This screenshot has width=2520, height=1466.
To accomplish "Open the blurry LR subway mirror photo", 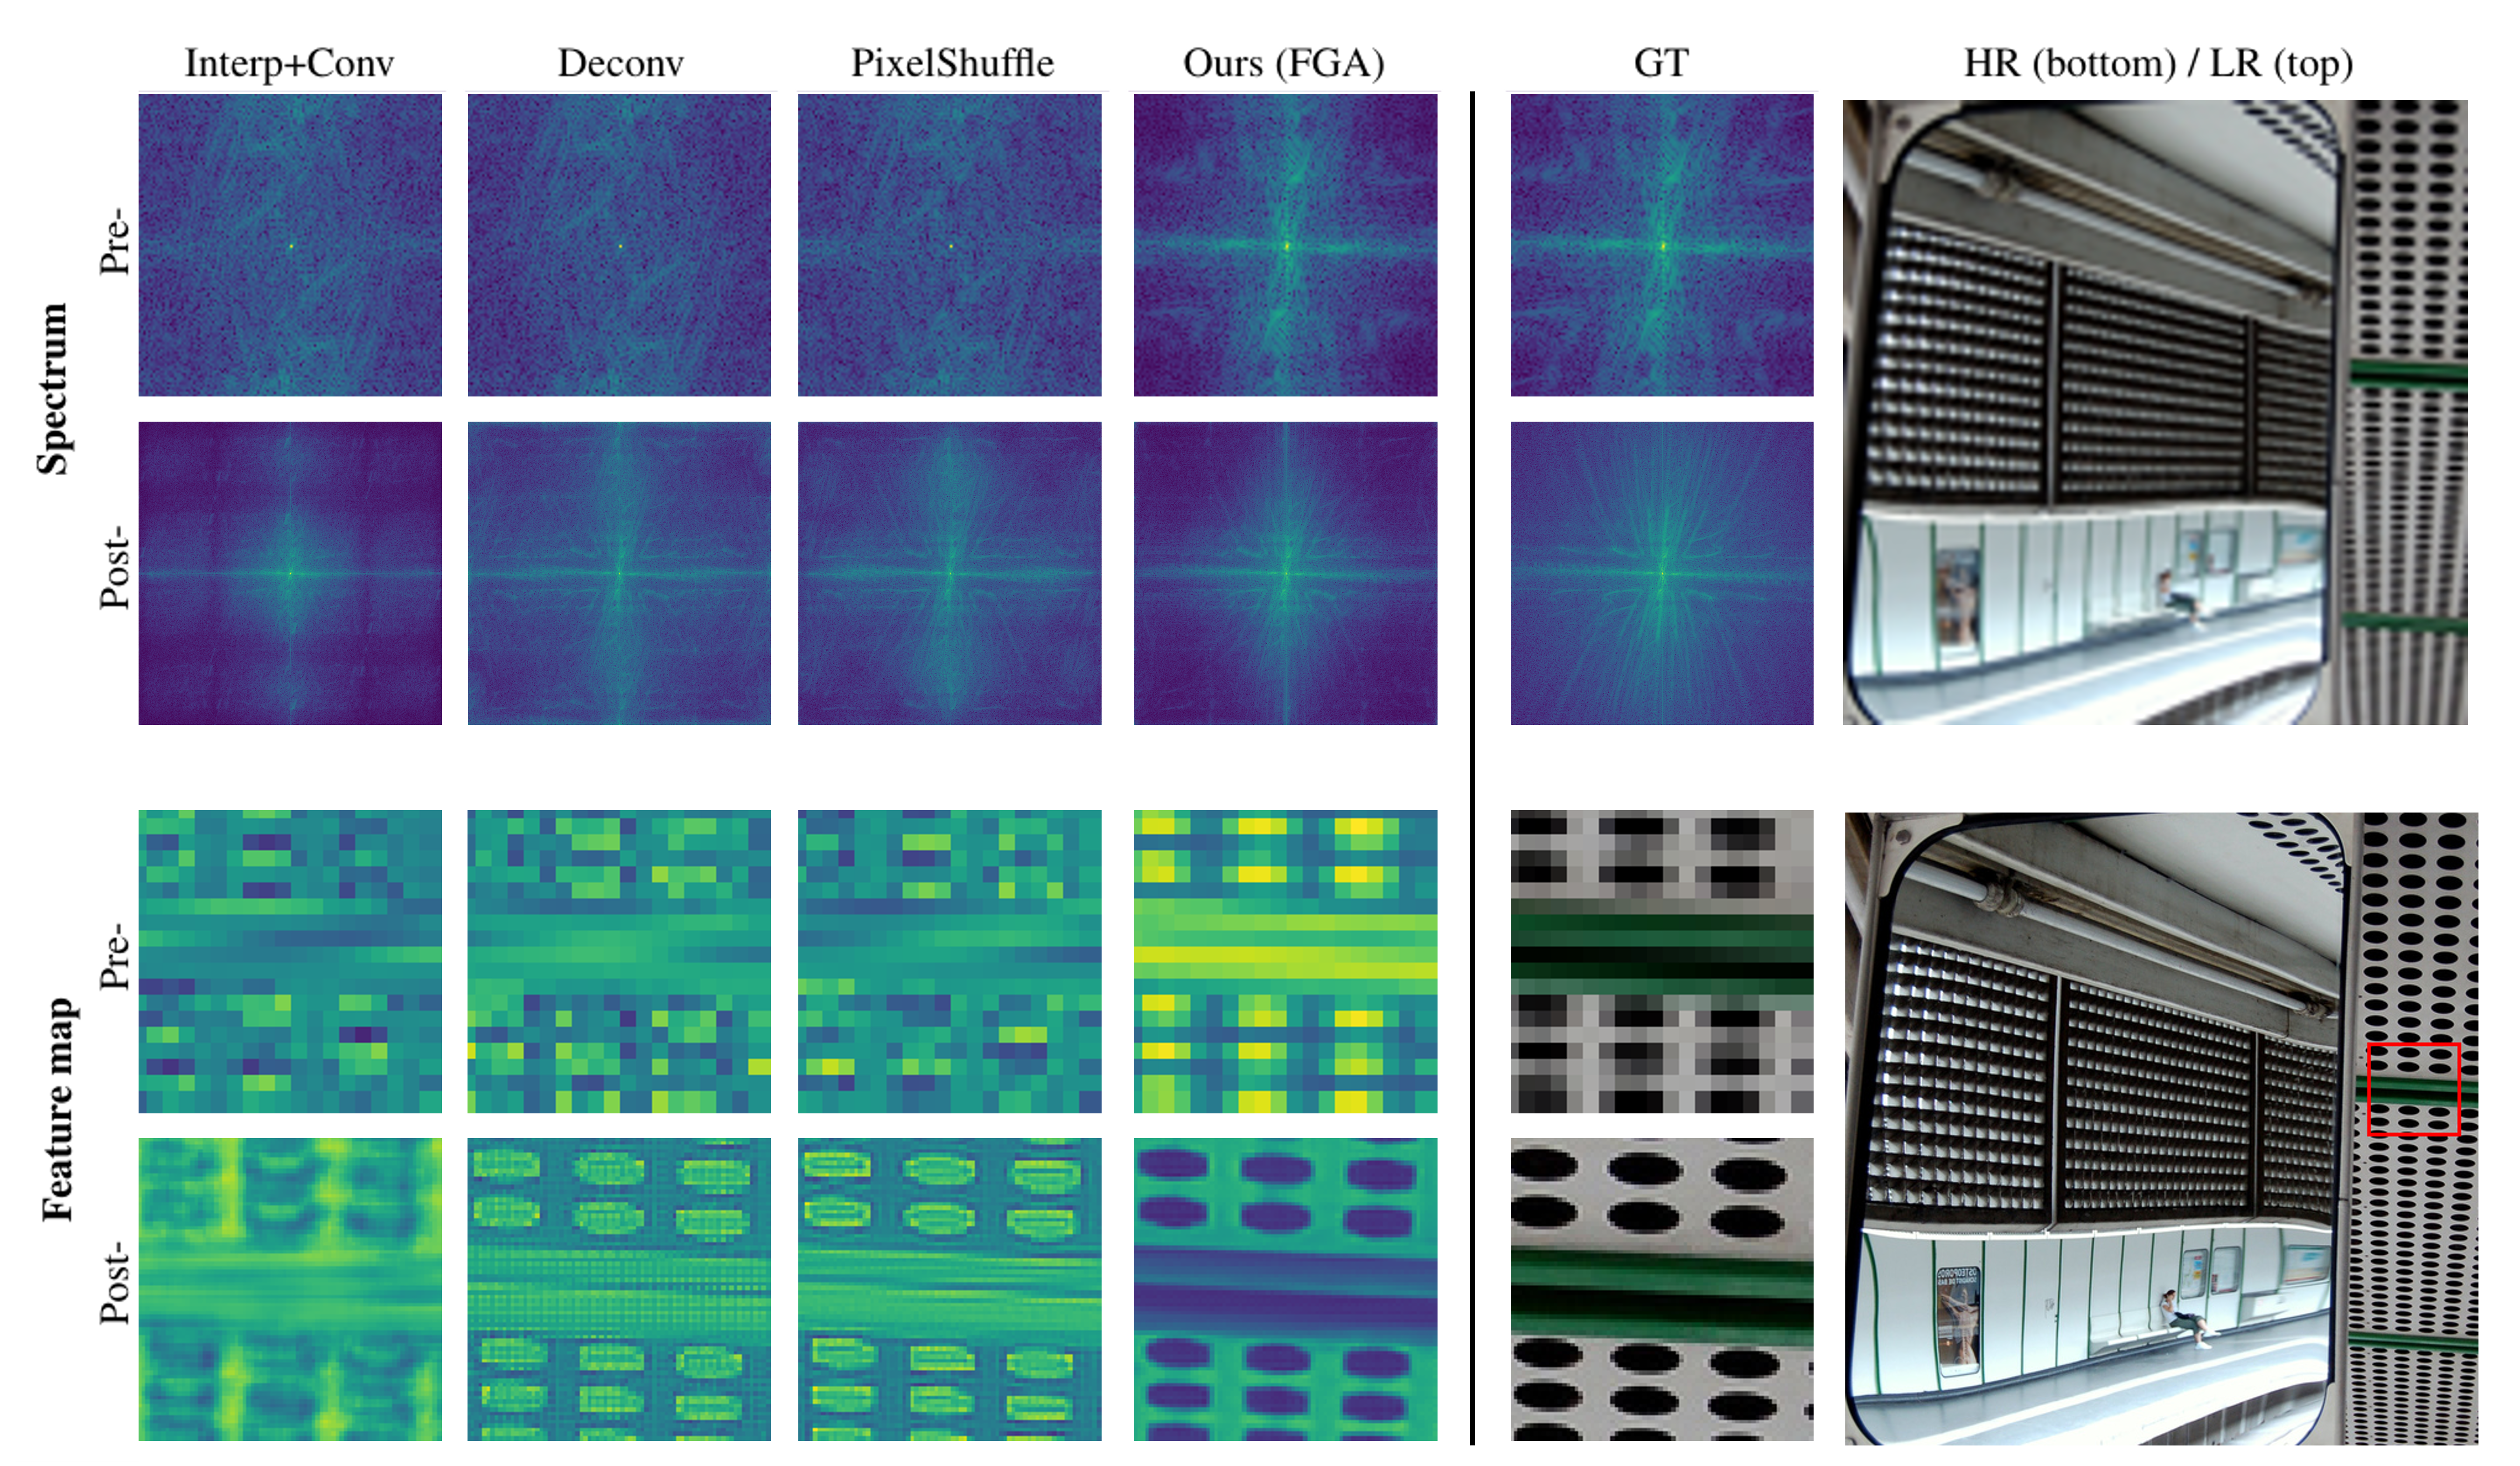I will pos(2155,412).
